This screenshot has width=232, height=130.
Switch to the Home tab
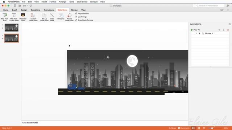pyautogui.click(x=6, y=10)
